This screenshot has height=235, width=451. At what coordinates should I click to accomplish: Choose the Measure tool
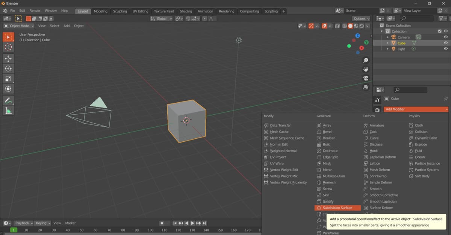(x=8, y=111)
